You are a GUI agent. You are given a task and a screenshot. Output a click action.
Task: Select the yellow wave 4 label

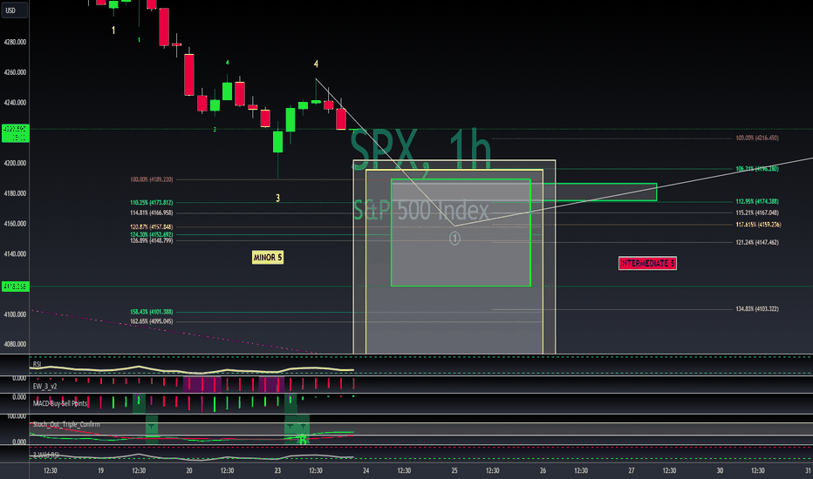point(316,64)
